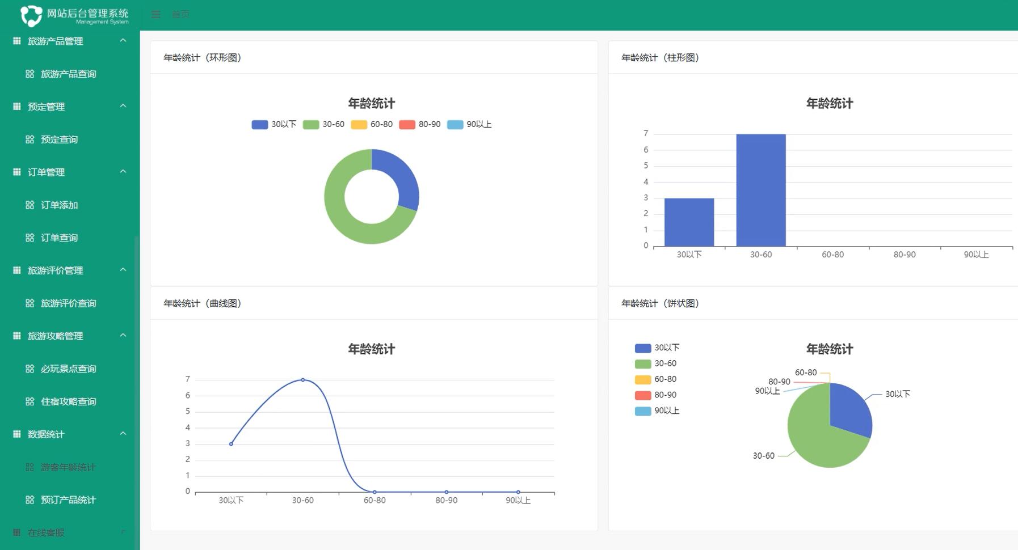Click the blue color swatch for 30以下 in pie legend
Screen dimensions: 1018x550
(x=642, y=348)
